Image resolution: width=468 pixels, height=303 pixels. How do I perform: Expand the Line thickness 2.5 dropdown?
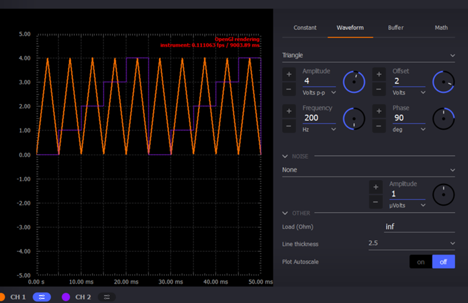click(411, 243)
